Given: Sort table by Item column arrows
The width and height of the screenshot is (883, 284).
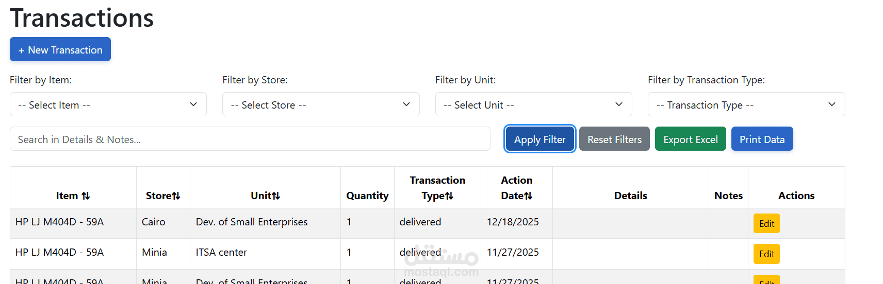Looking at the screenshot, I should tap(86, 196).
